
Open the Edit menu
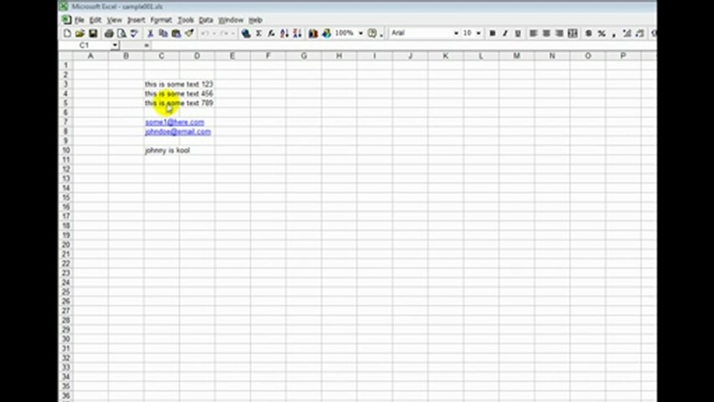point(95,20)
